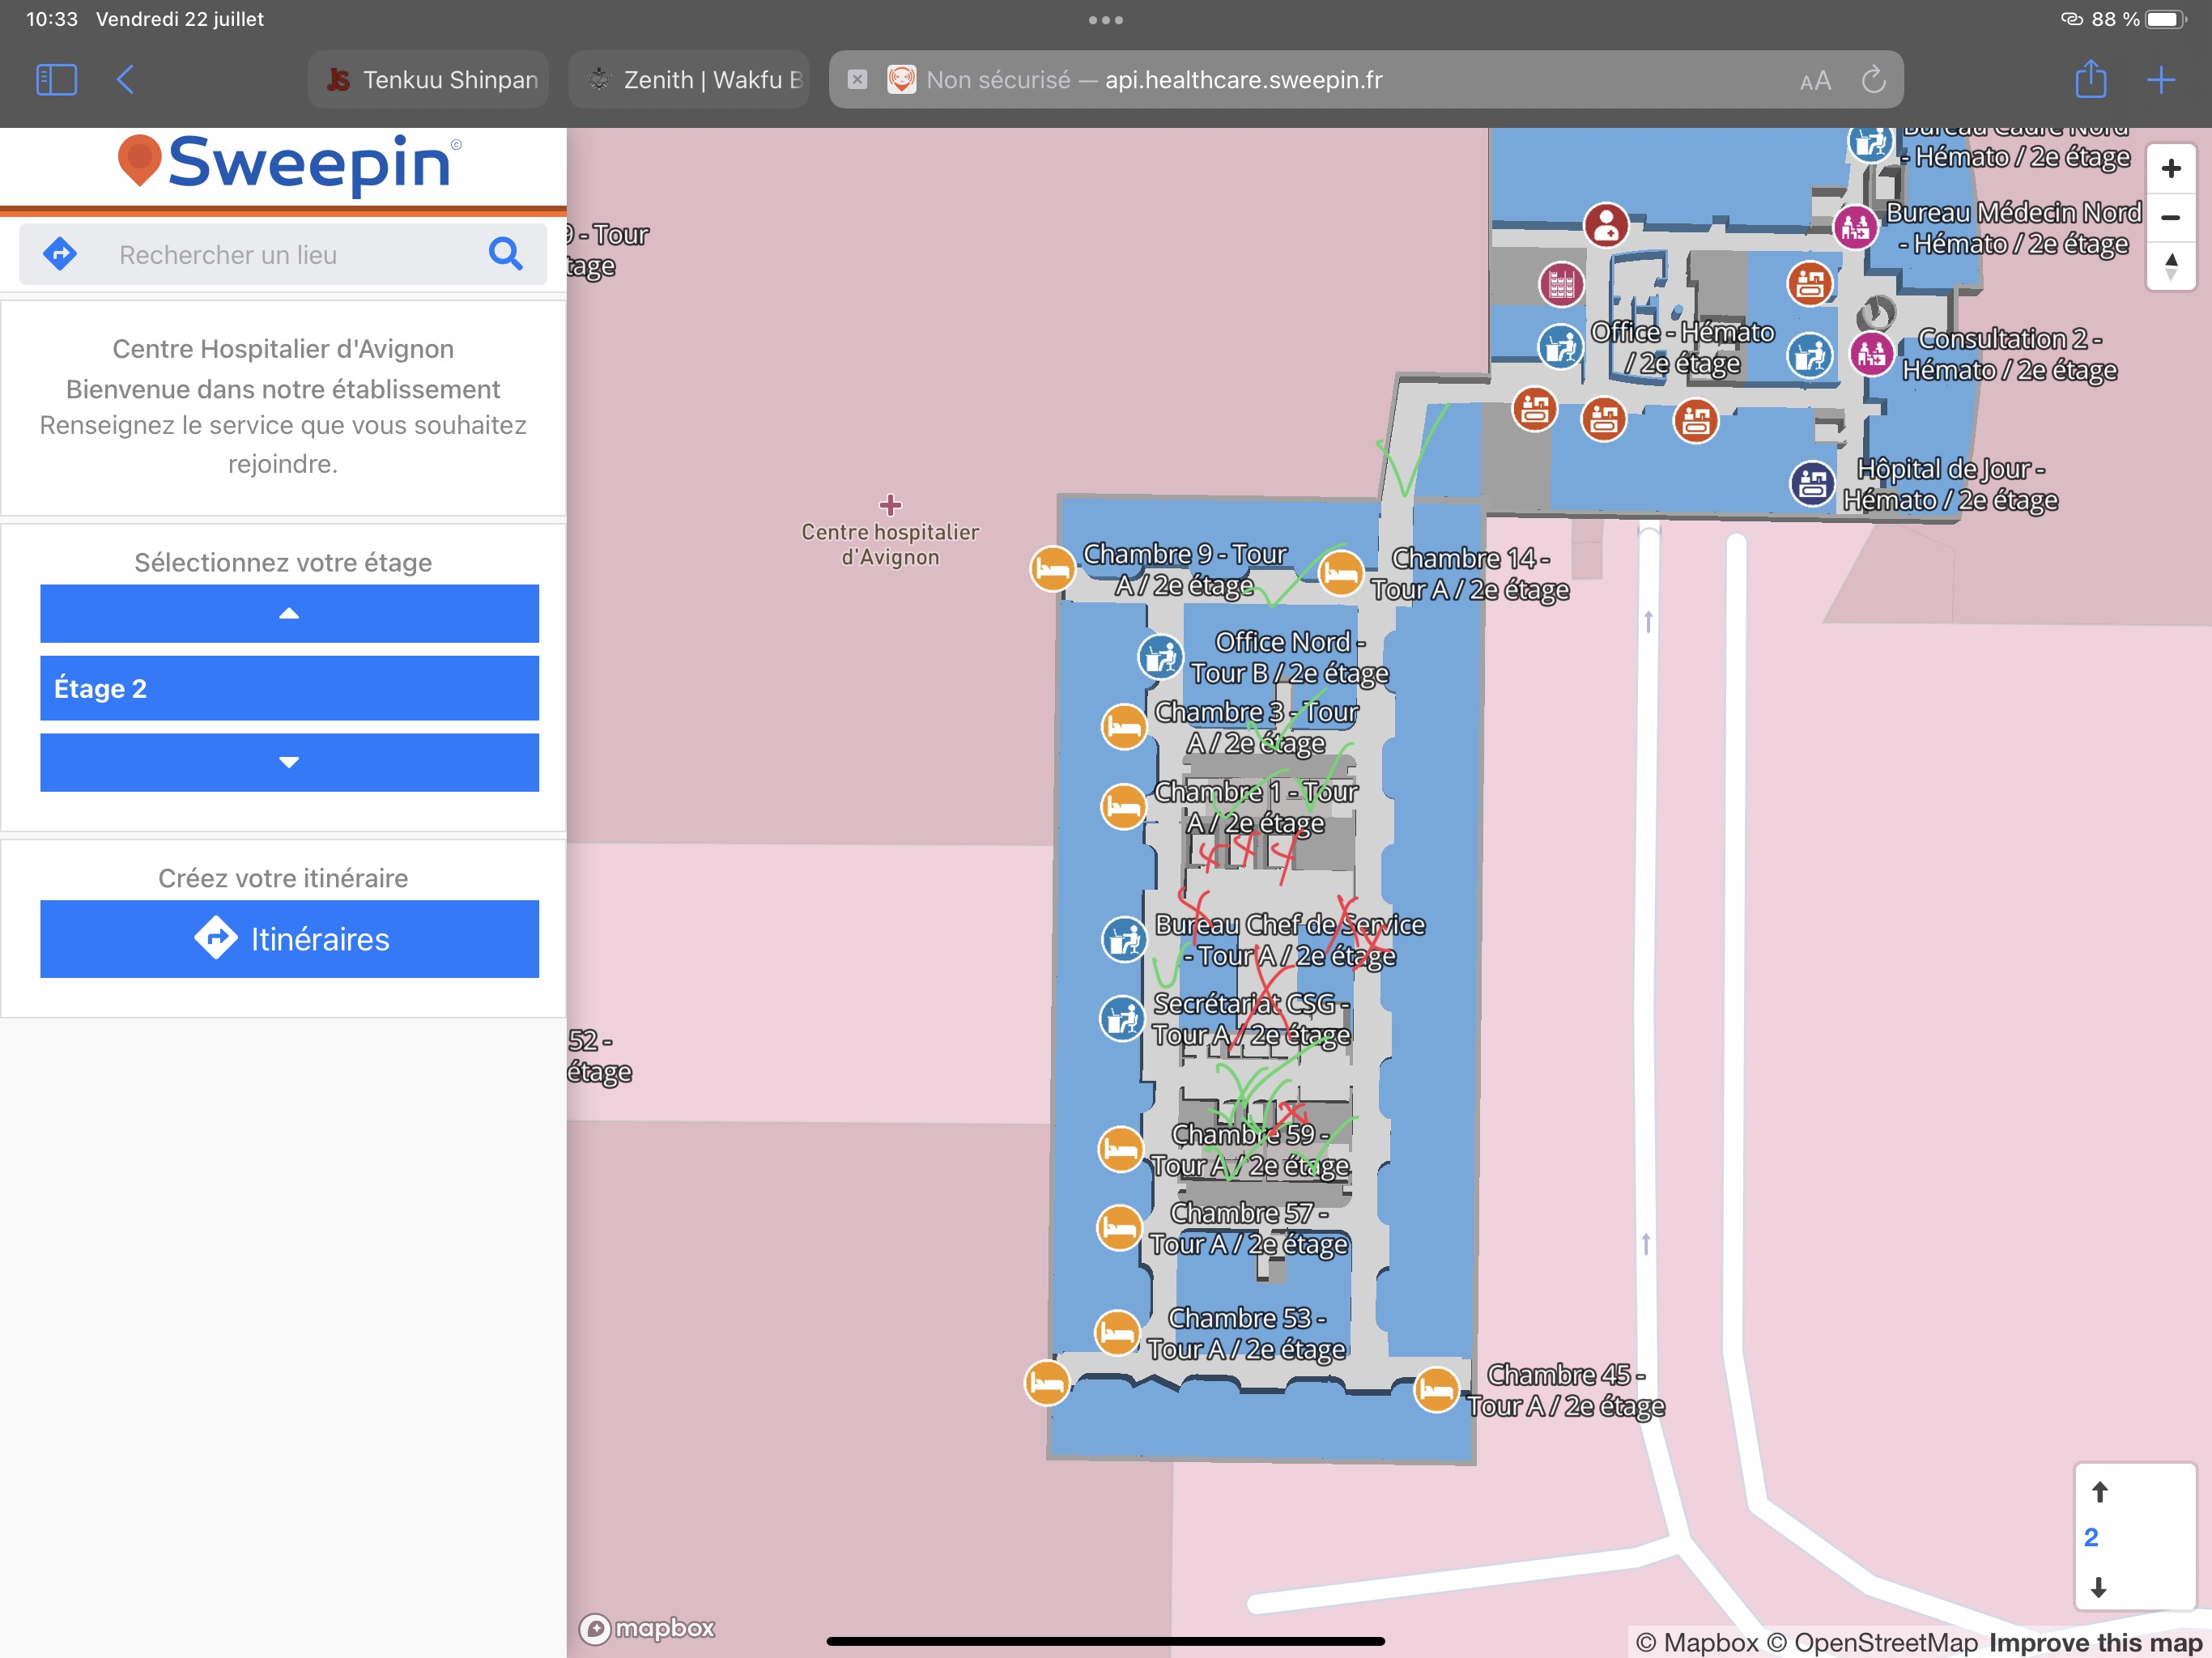Switch to Zenith Wakfu tab
Viewport: 2212px width, 1658px height.
click(690, 79)
